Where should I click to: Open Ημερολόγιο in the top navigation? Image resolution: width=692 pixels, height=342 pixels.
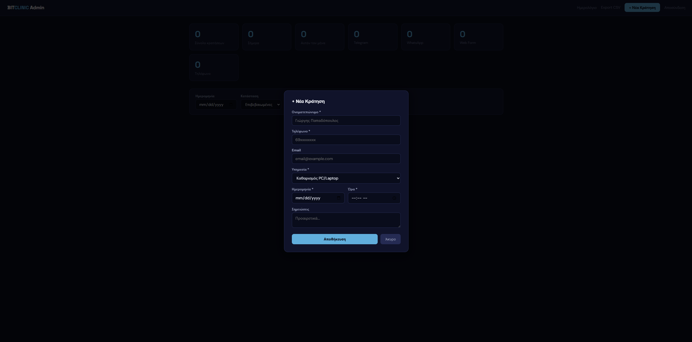pos(587,8)
